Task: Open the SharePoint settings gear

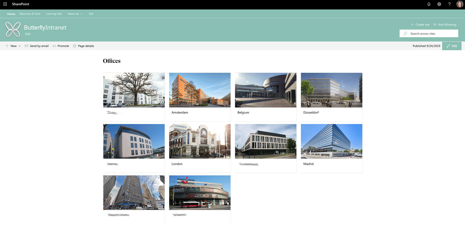Action: [x=439, y=4]
